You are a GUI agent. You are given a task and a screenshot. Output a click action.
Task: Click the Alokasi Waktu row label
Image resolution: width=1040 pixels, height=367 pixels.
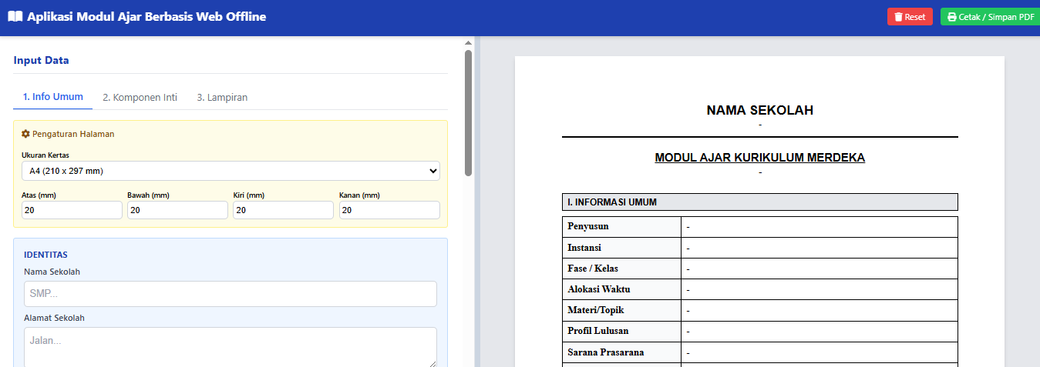599,289
